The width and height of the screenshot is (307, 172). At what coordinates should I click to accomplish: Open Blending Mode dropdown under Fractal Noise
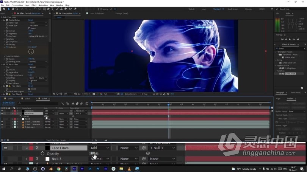point(38,62)
